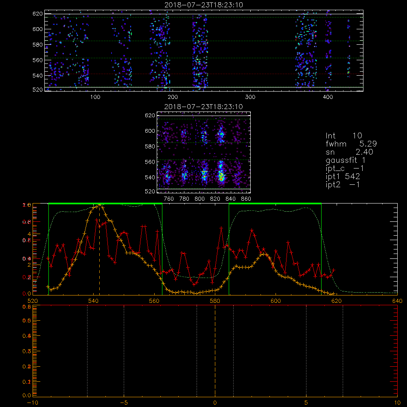This screenshot has height=407, width=407.
Task: Click x-axis label 820 on middle image
Action: pos(215,199)
